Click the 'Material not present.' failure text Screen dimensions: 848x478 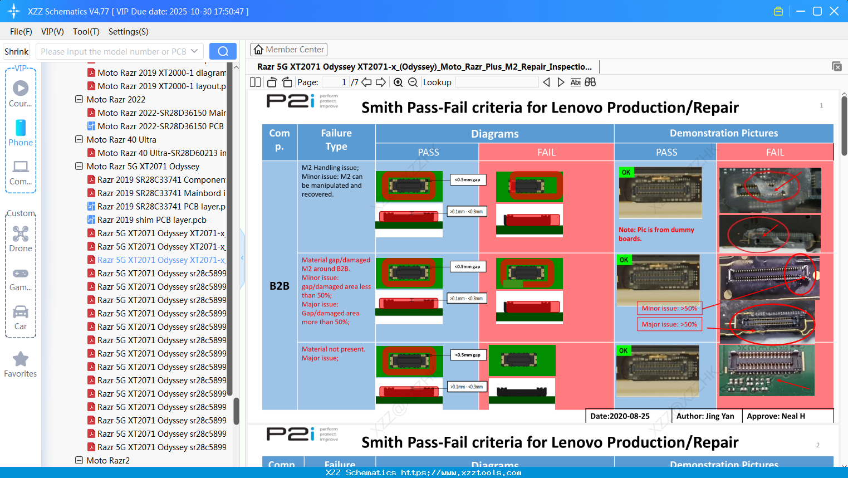[x=334, y=349]
